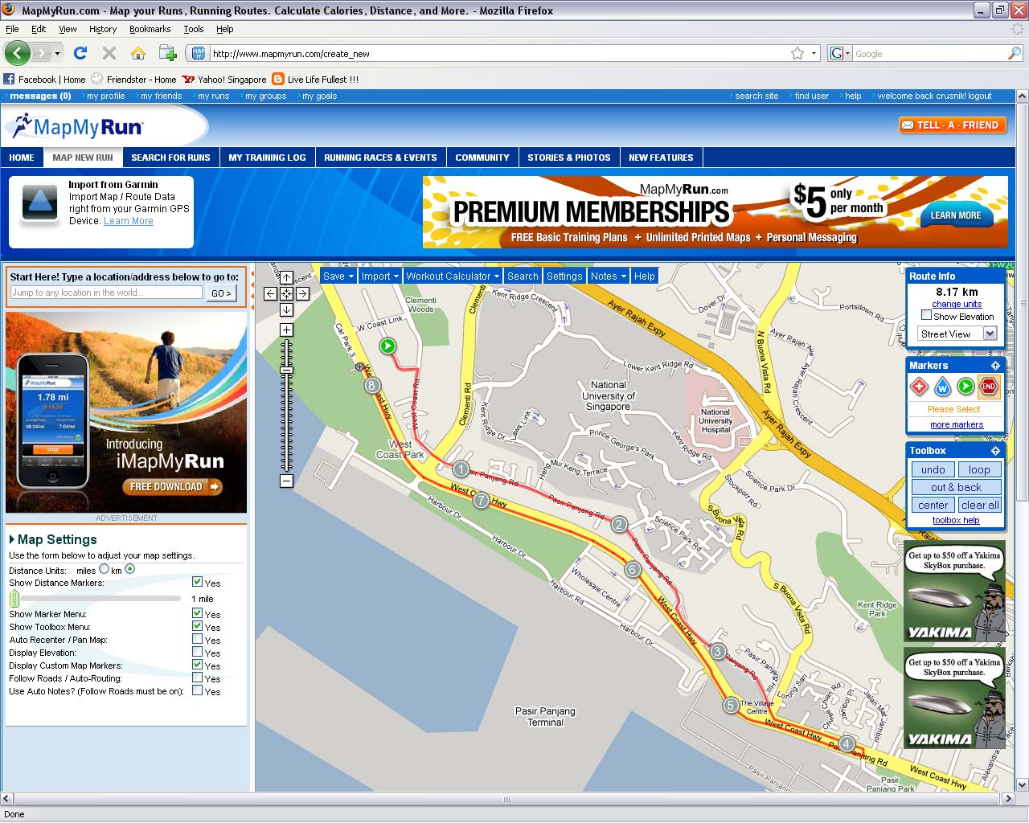Click the out & back toolbox button
This screenshot has height=823, width=1029.
tap(956, 487)
